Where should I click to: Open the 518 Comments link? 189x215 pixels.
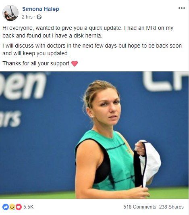coord(140,207)
